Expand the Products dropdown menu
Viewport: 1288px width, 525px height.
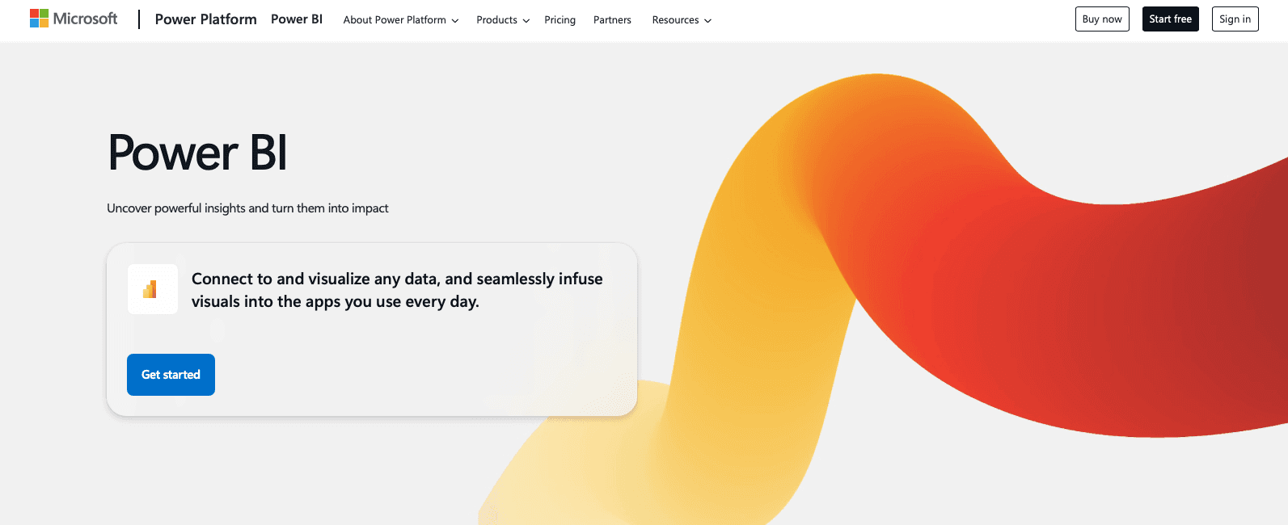pyautogui.click(x=503, y=20)
